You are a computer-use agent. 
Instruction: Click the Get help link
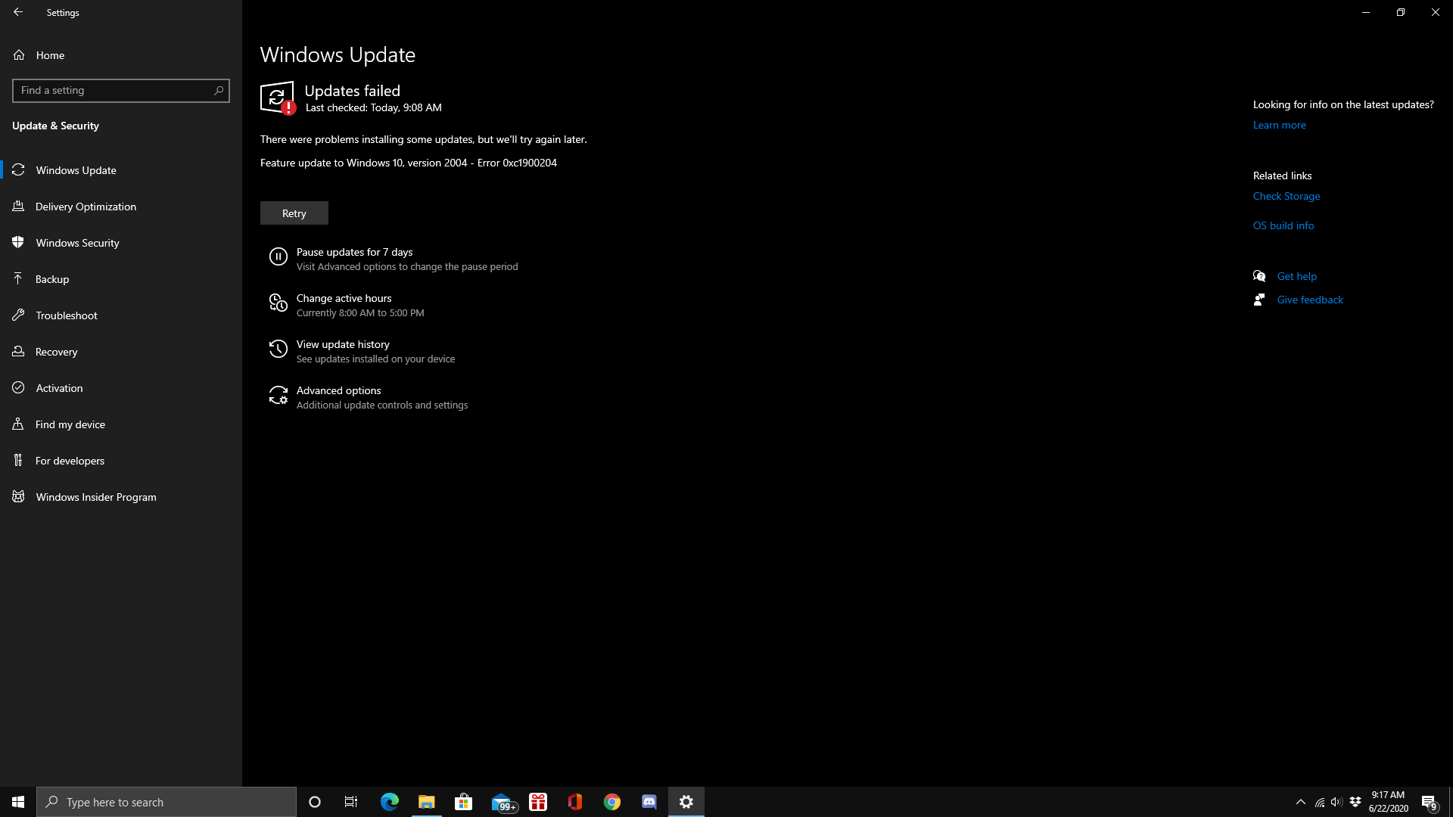pos(1296,276)
